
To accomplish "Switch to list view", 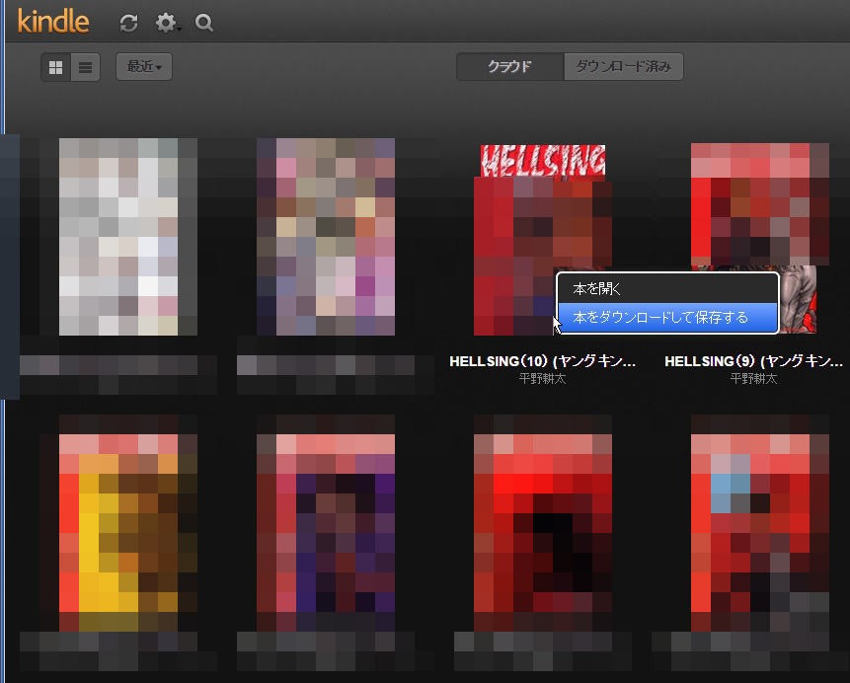I will pyautogui.click(x=86, y=67).
